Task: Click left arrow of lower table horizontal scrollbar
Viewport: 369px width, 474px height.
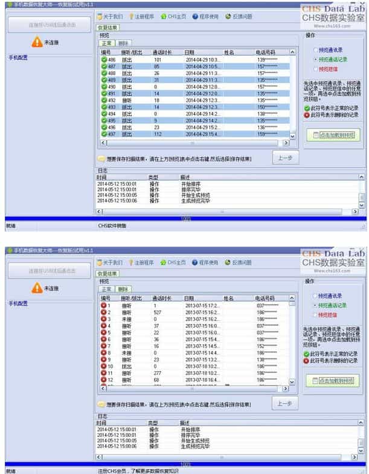Action: 103,388
